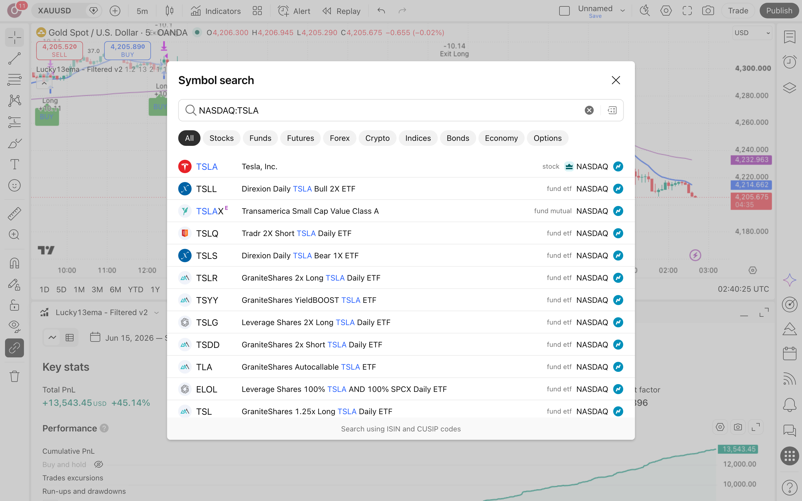802x501 pixels.
Task: Choose TSLA Tesla, Inc. result
Action: coord(401,166)
